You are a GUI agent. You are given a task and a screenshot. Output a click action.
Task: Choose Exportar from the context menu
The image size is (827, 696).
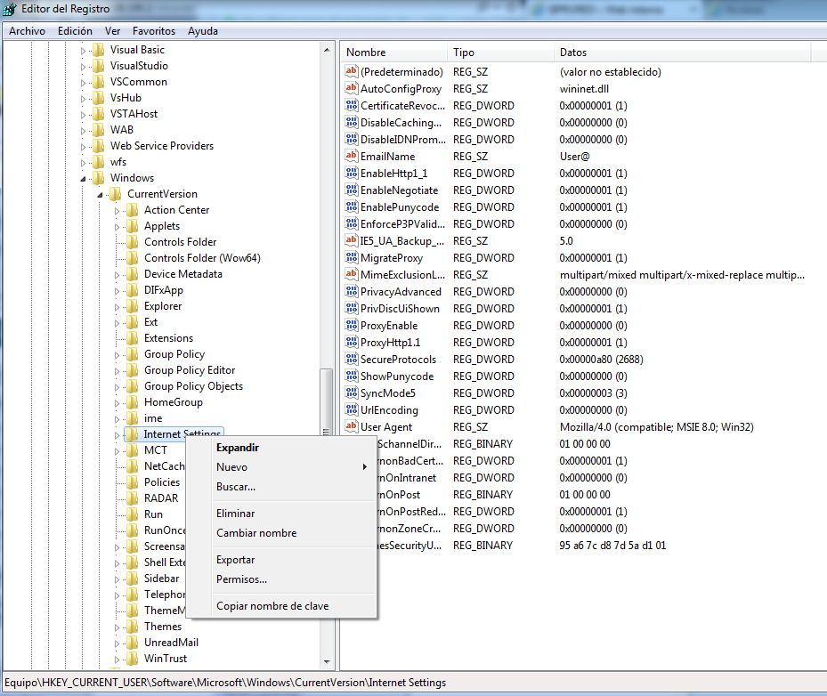[235, 560]
